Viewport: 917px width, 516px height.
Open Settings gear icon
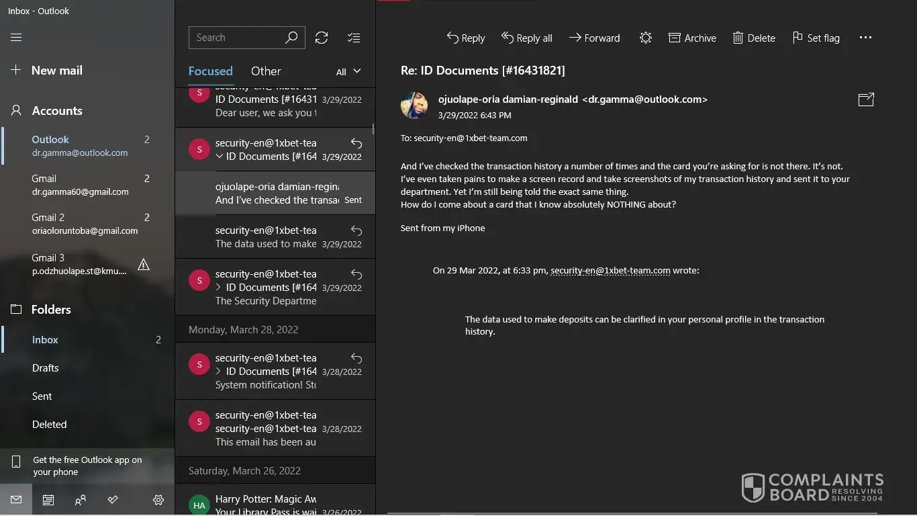(x=158, y=500)
